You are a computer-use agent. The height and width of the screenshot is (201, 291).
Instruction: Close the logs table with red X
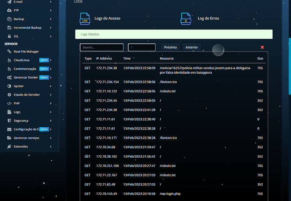(x=262, y=47)
